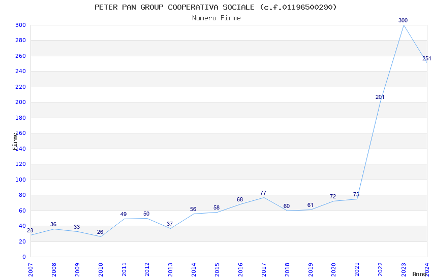Click the 300 tick on the y-axis

pyautogui.click(x=21, y=25)
